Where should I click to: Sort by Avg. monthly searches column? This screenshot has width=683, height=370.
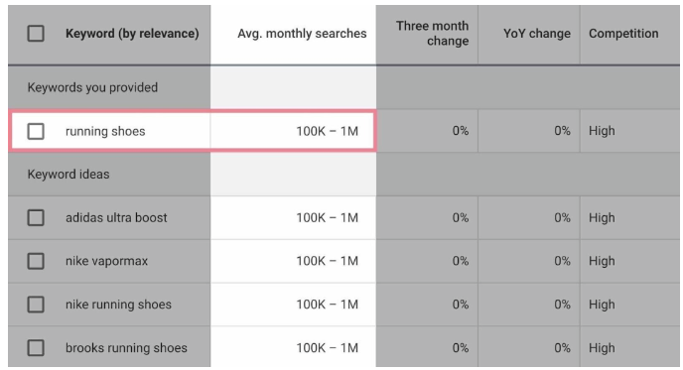[302, 34]
